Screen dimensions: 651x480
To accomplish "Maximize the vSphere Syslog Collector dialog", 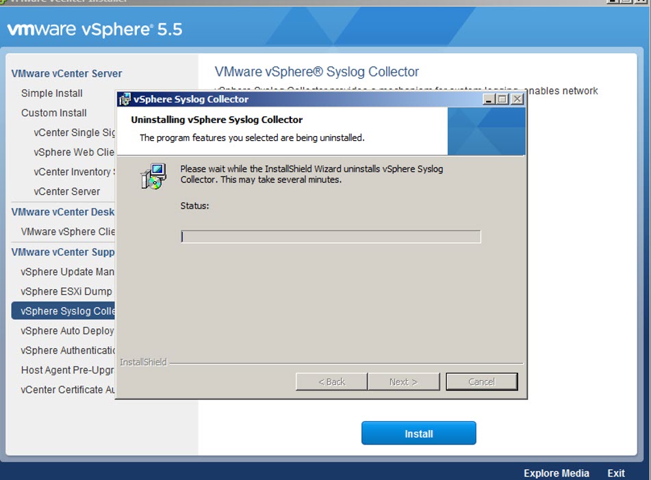I will [502, 99].
